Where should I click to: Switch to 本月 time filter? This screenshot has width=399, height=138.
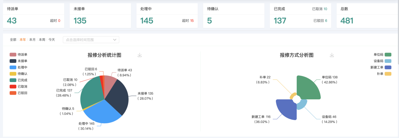tap(32, 40)
